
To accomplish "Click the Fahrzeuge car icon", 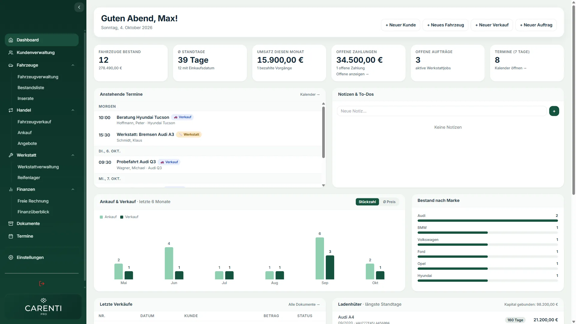I will 11,65.
